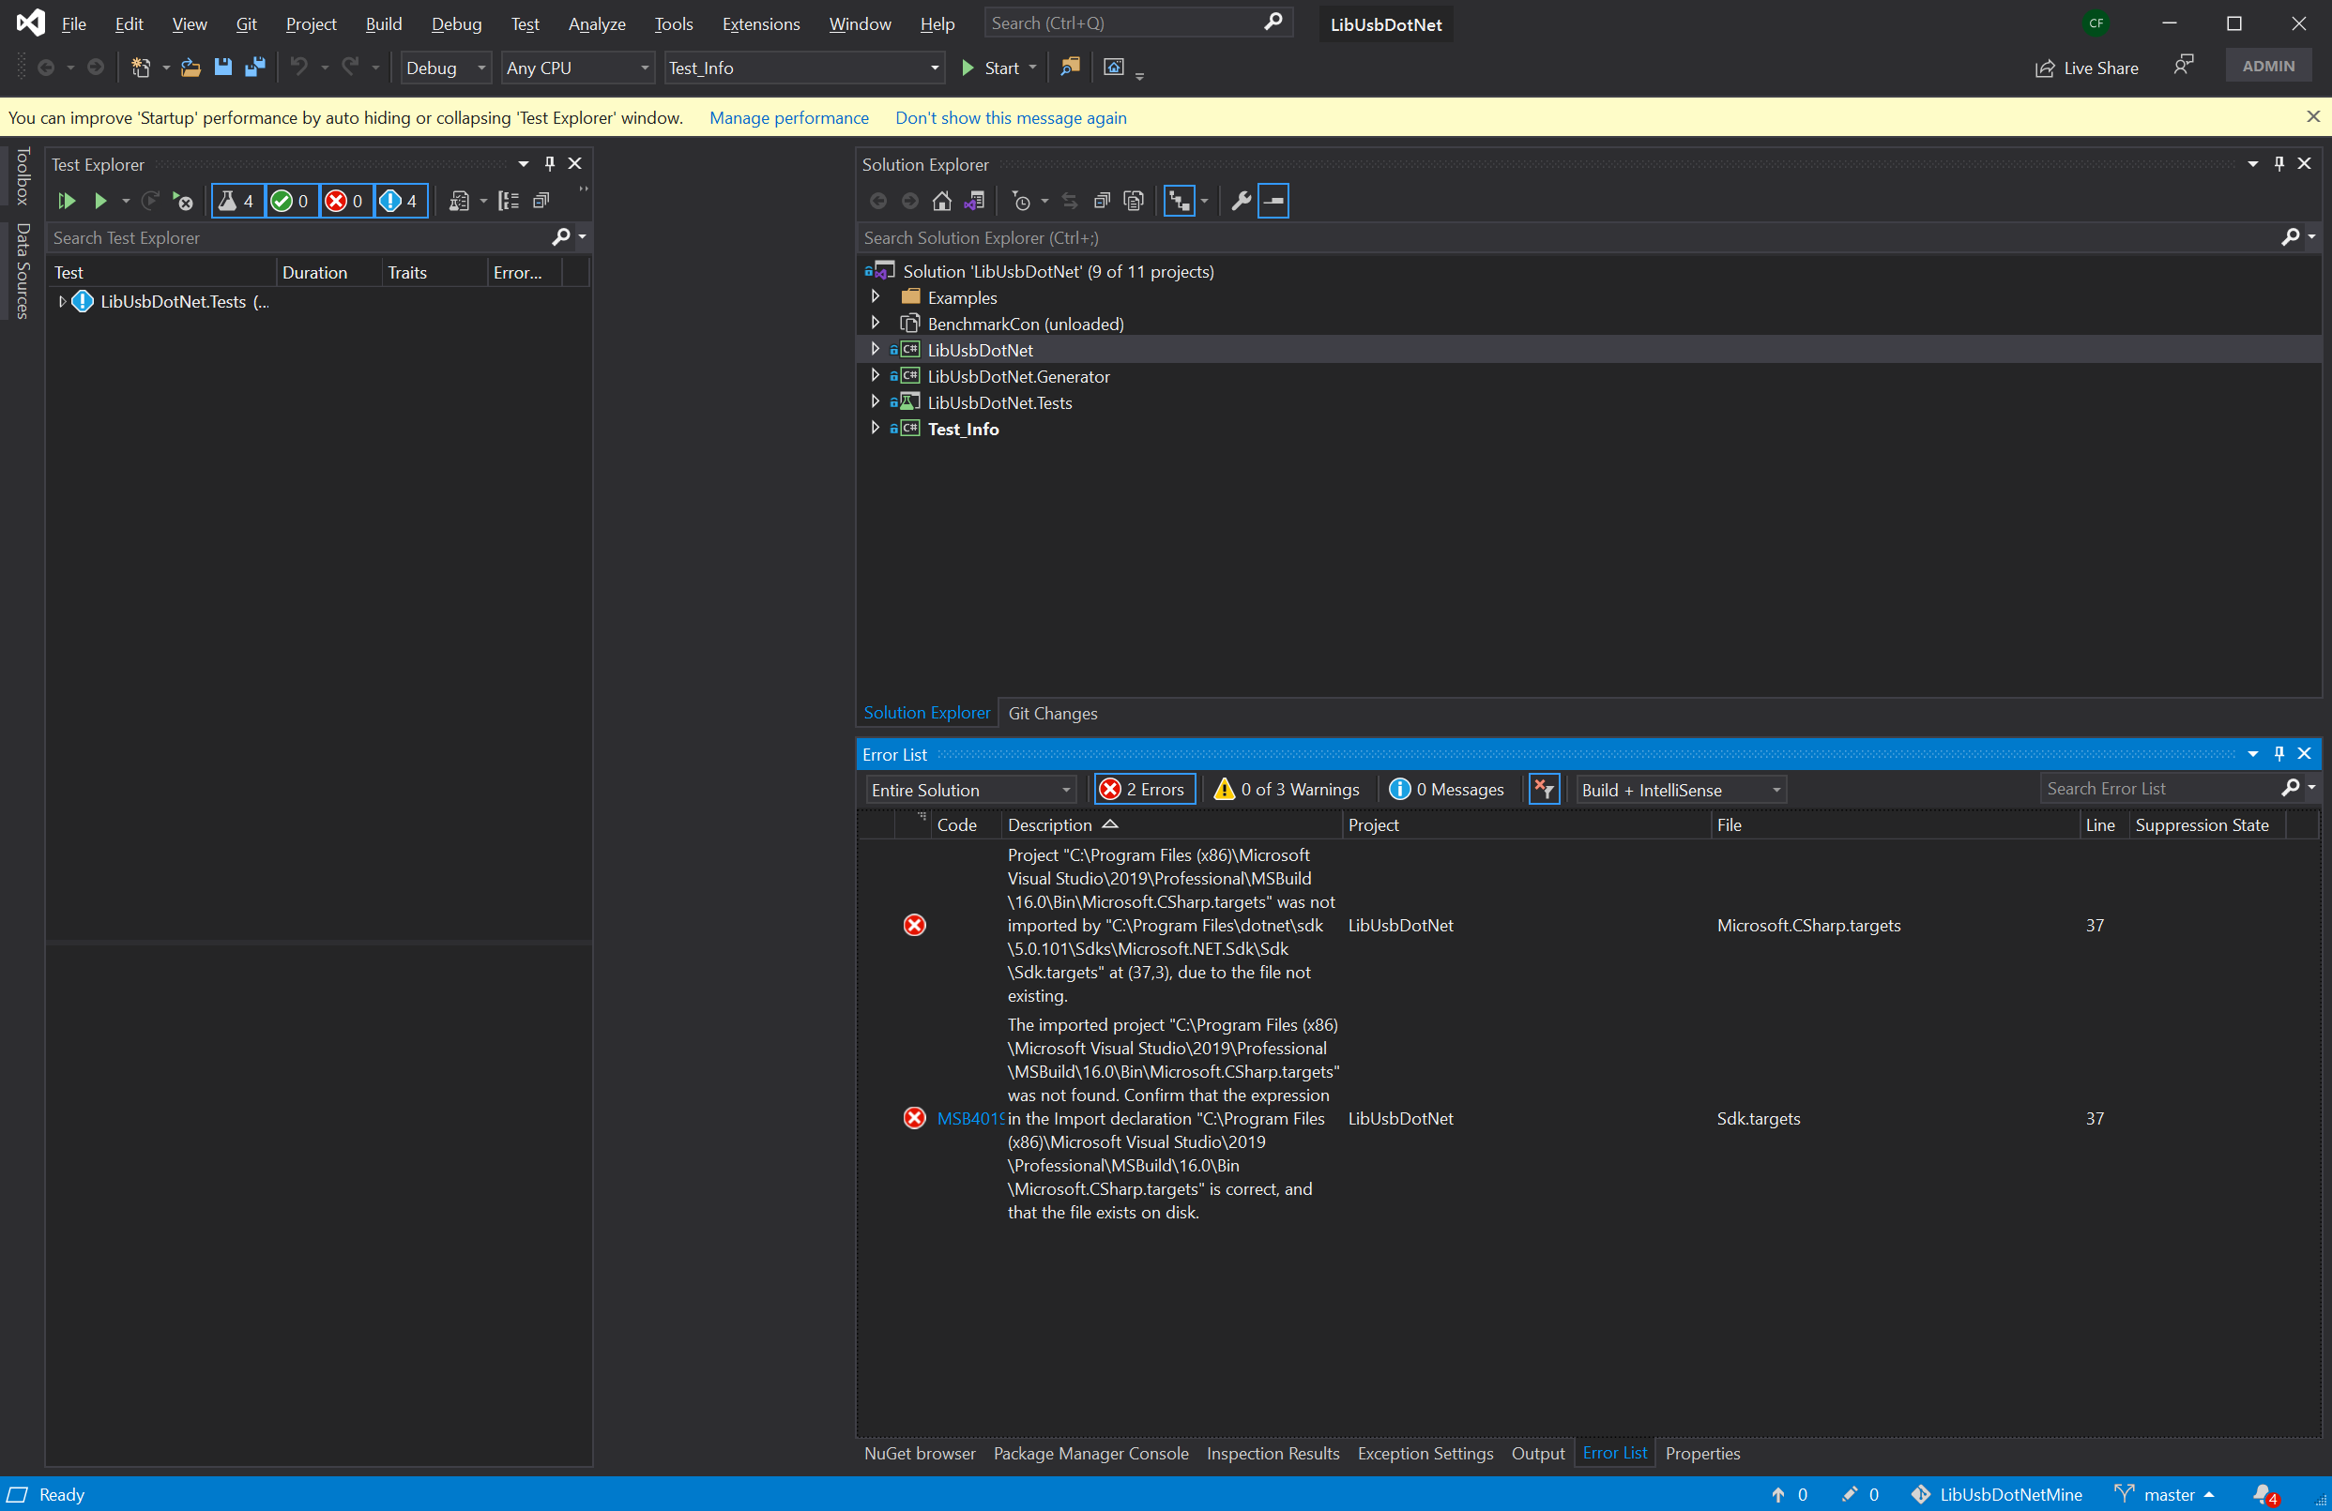Image resolution: width=2332 pixels, height=1511 pixels.
Task: Switch to the Git Changes tab
Action: coord(1053,713)
